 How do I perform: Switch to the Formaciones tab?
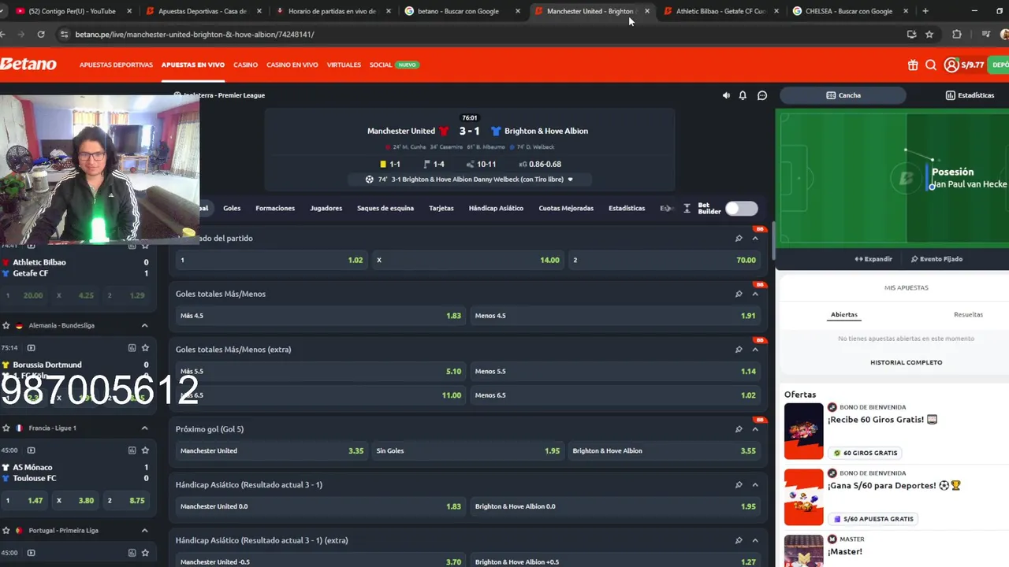pos(275,209)
